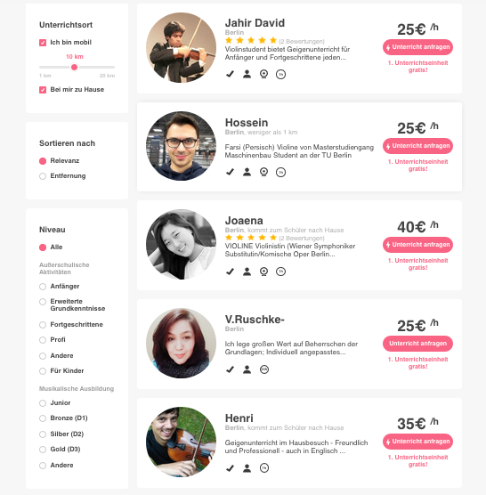Viewport: 486px width, 495px height.
Task: Request a lesson from Joaena
Action: [x=417, y=245]
